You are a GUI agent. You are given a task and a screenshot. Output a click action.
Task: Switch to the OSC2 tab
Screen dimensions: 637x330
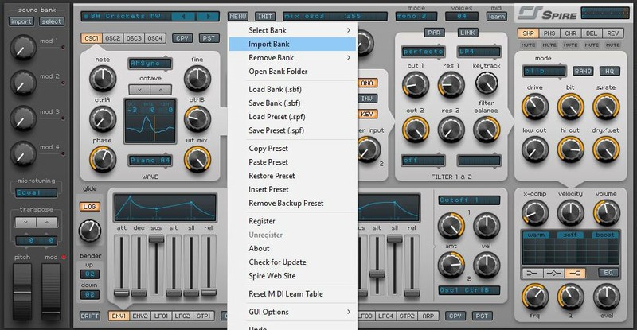point(113,37)
